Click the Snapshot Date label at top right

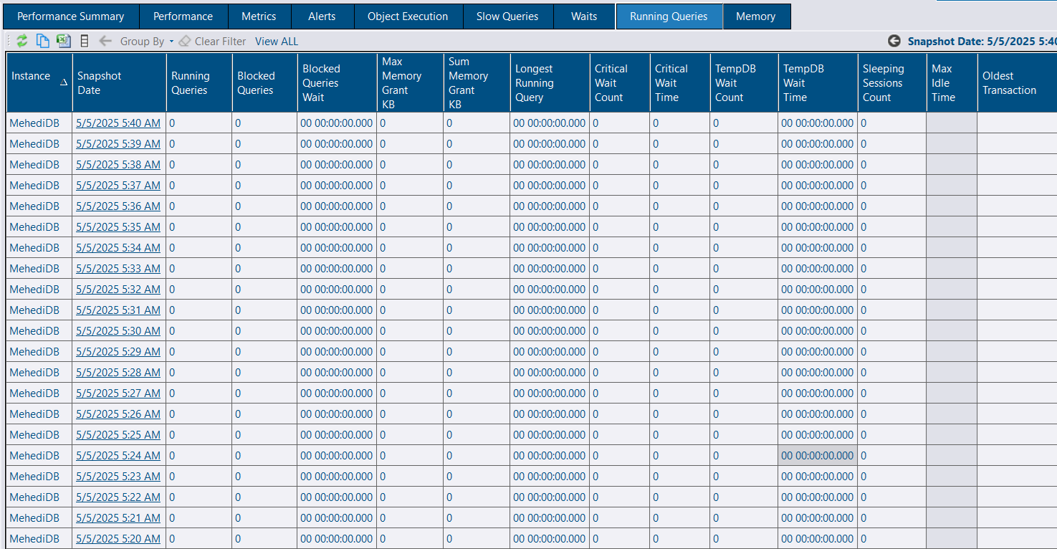tap(980, 42)
